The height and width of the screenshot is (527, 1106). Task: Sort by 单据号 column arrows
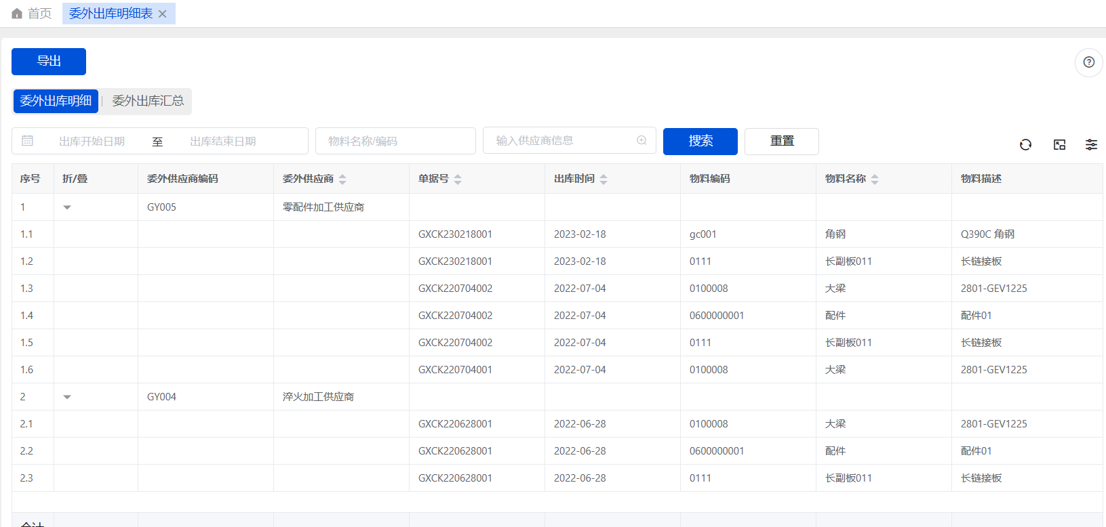458,179
